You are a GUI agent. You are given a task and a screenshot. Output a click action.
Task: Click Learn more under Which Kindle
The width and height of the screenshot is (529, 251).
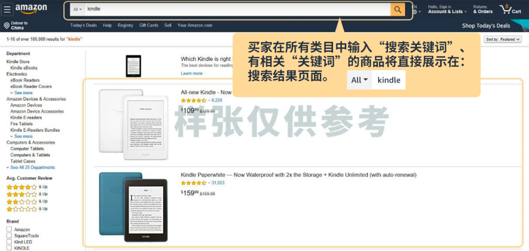coord(192,74)
